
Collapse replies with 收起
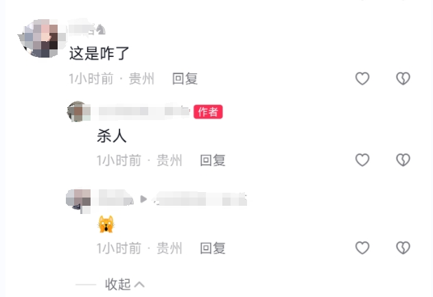[118, 284]
